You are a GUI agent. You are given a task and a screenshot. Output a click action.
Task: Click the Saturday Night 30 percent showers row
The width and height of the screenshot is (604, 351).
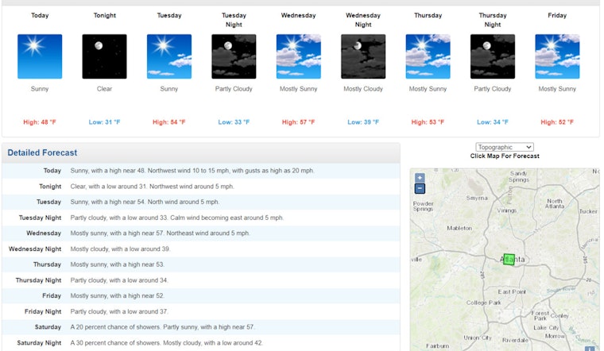[x=201, y=342]
